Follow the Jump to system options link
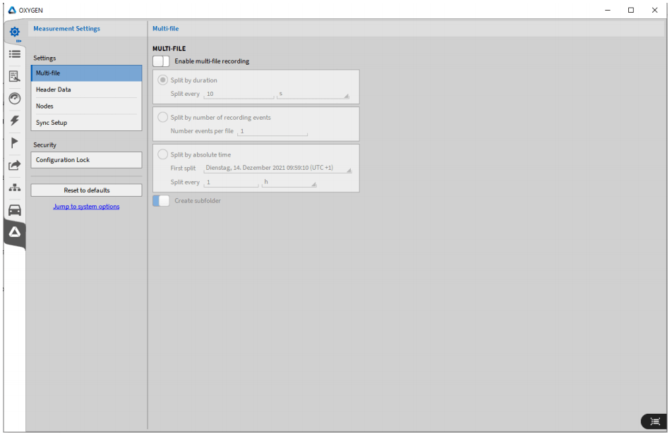 tap(86, 207)
